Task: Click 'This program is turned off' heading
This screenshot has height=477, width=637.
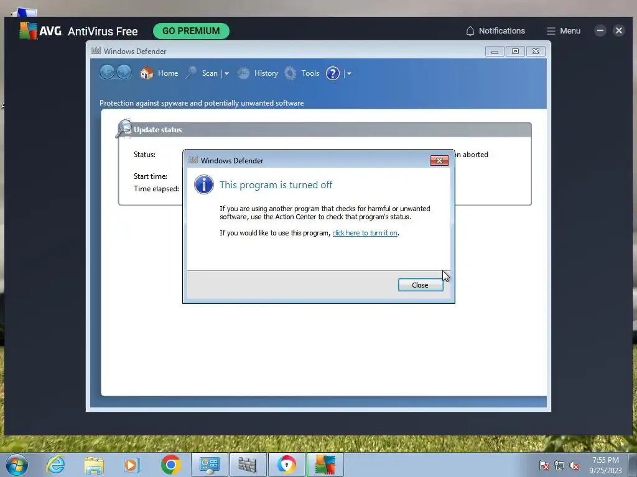Action: point(276,185)
